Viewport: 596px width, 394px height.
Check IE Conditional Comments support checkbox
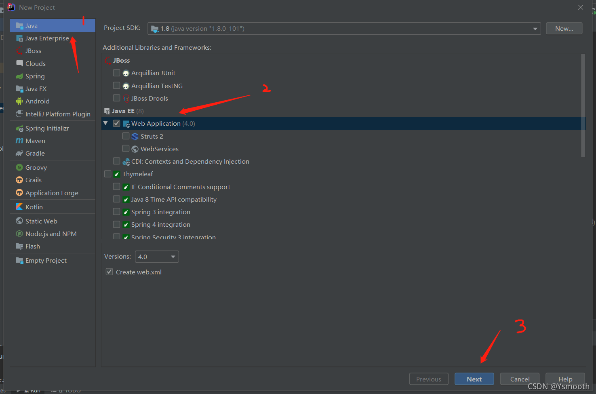coord(117,187)
